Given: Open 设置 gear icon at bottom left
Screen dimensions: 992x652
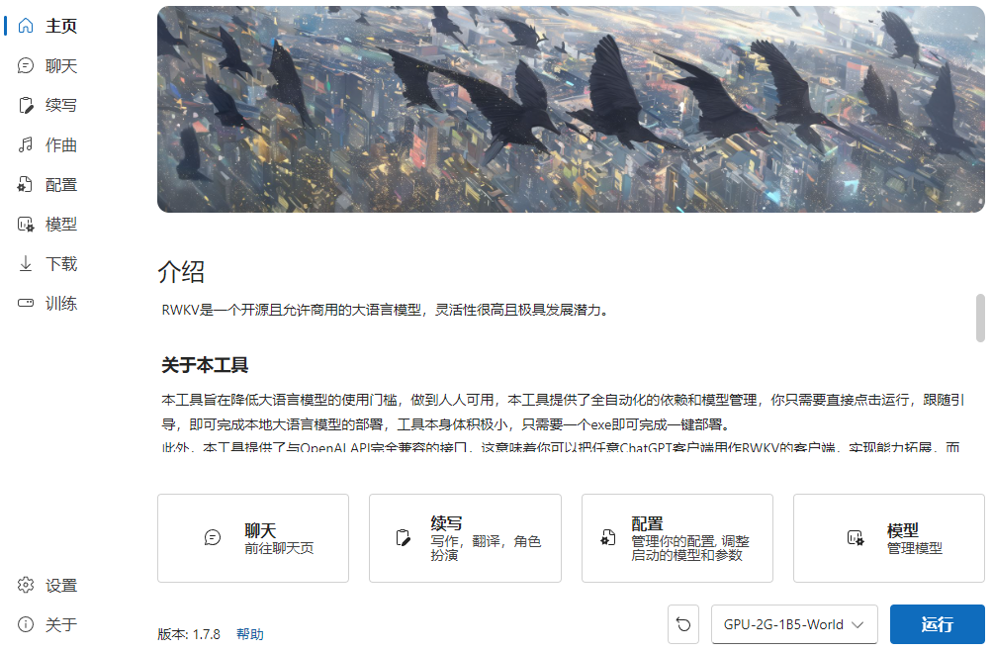Looking at the screenshot, I should [x=26, y=585].
